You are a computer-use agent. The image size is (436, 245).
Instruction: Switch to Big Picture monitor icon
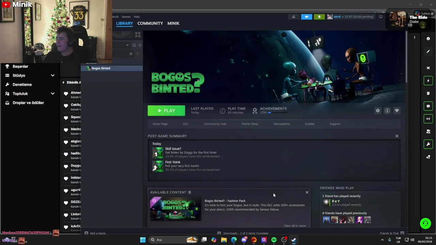[x=381, y=17]
